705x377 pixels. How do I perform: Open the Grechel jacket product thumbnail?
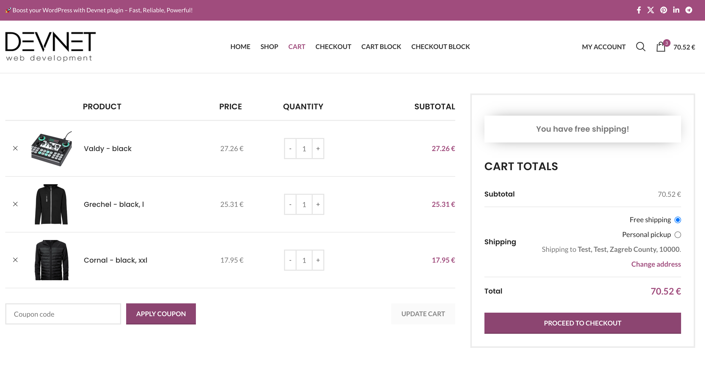pos(51,204)
